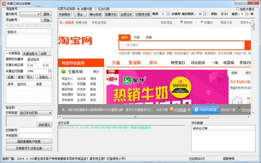
Task: Adjust 每次购买 quantity stepper
Action: [205, 14]
